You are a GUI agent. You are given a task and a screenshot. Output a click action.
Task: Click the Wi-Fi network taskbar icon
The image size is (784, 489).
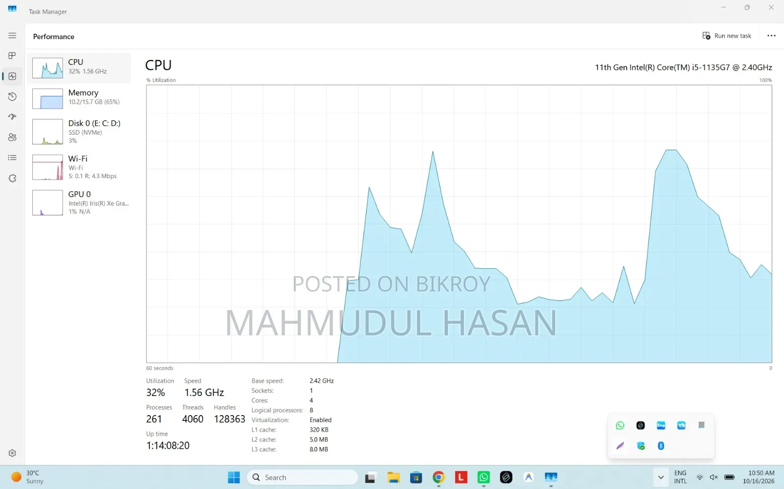[x=700, y=477]
